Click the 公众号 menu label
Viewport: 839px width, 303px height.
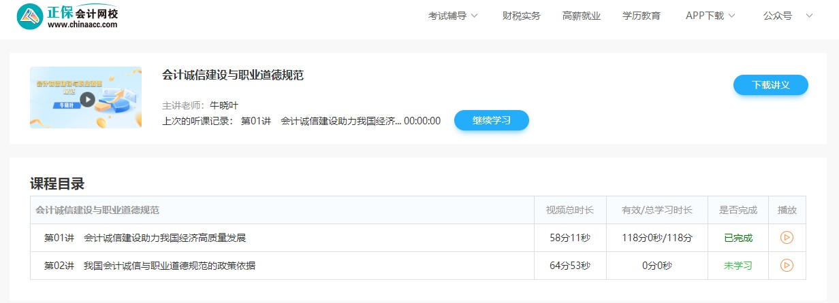point(778,16)
